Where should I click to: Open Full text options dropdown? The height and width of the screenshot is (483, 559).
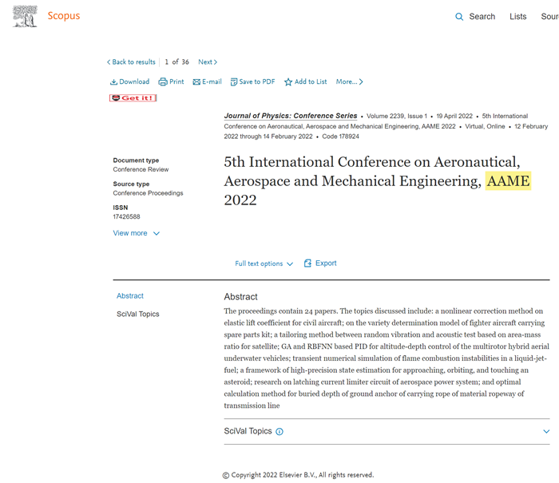tap(264, 263)
